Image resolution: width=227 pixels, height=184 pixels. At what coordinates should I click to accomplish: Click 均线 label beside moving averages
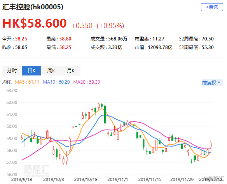point(7,82)
